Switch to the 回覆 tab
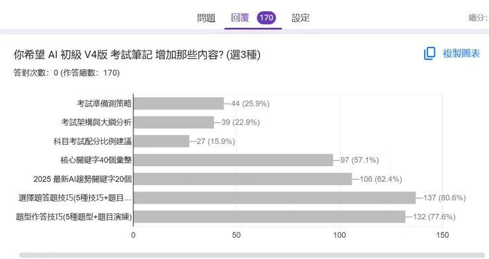Viewport: 489px width, 259px height. pos(240,17)
